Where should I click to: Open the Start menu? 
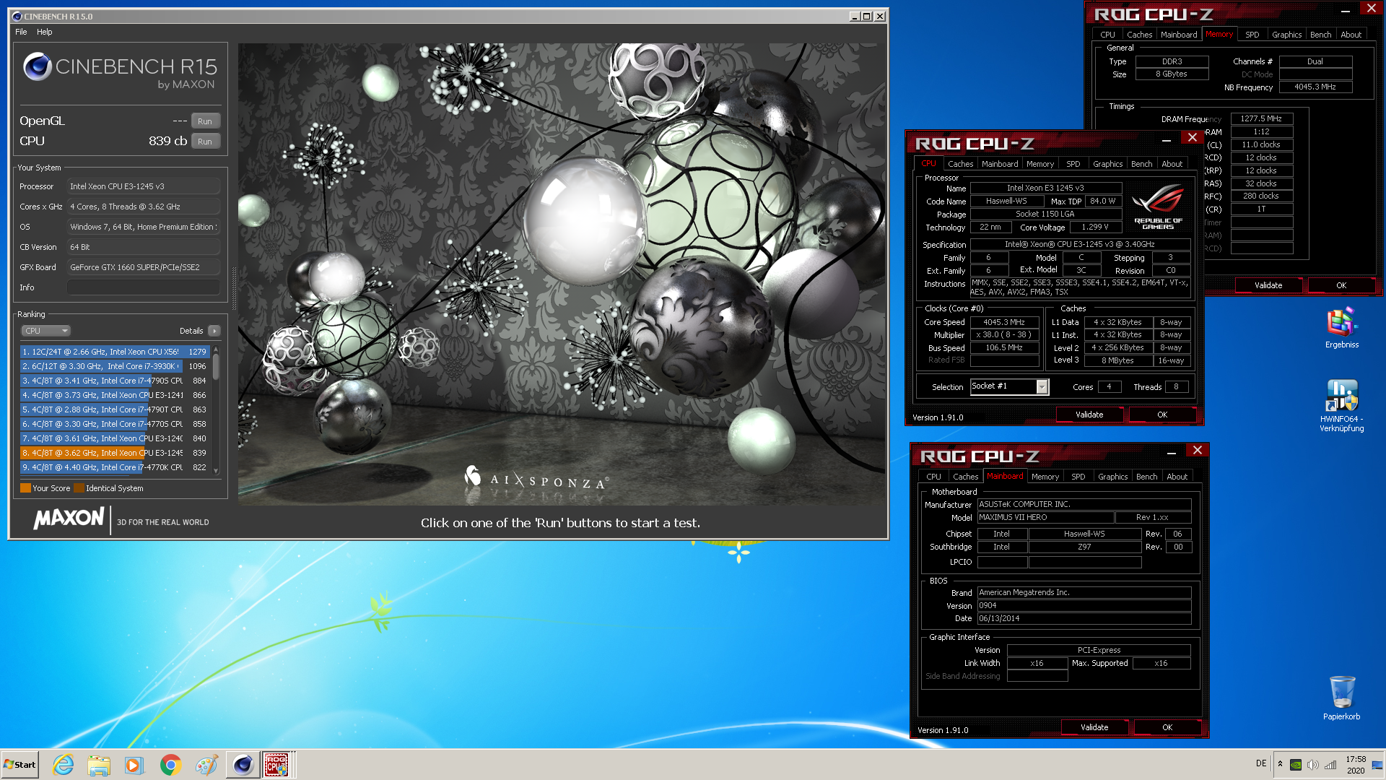pyautogui.click(x=20, y=764)
